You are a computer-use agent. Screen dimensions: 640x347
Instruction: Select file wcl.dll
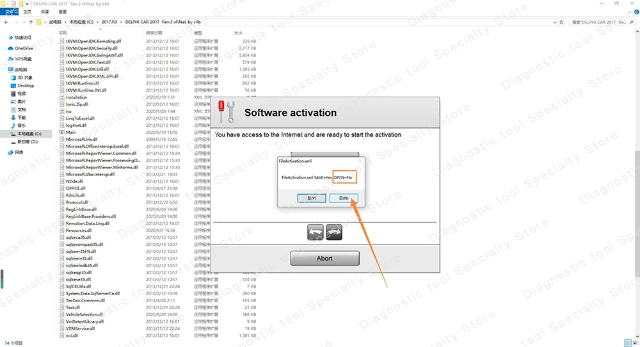point(72,335)
